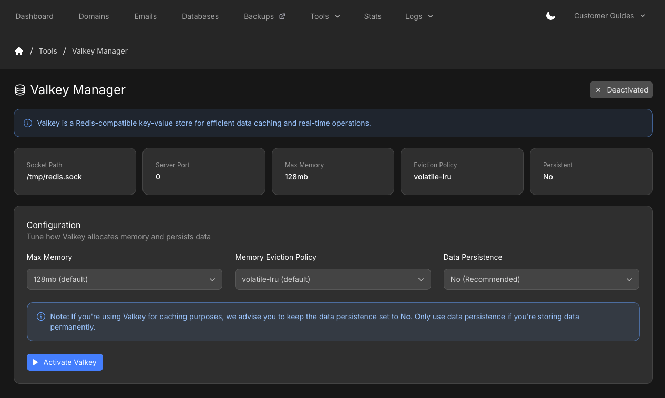The height and width of the screenshot is (398, 665).
Task: Click the Max Memory card value 128mb
Action: (296, 177)
